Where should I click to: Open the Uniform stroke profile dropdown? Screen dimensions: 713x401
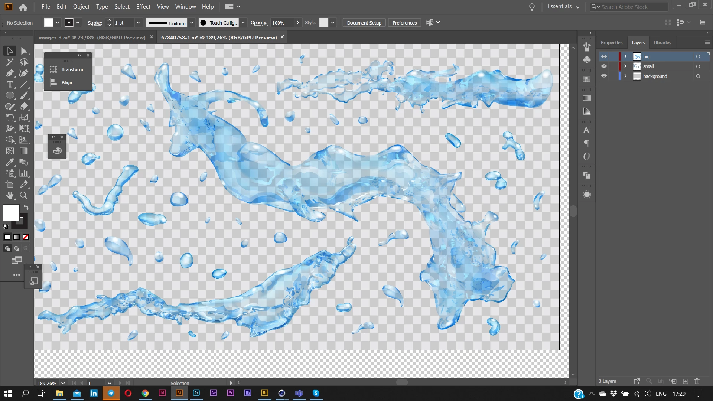coord(192,23)
